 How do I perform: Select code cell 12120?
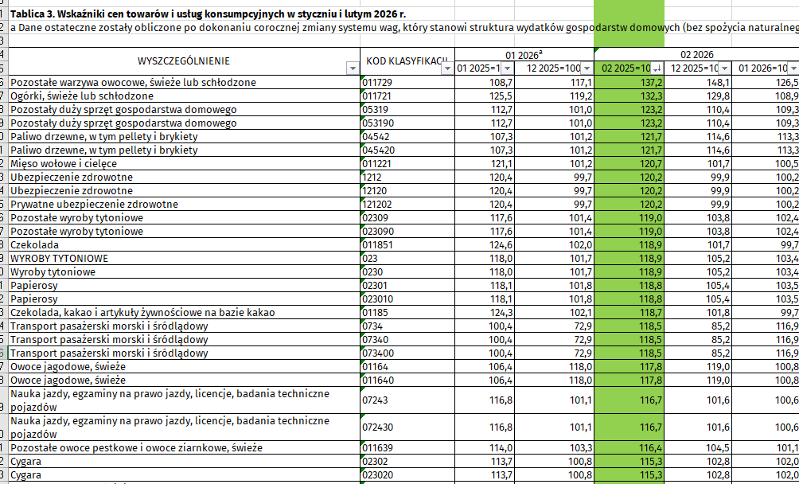click(x=407, y=190)
